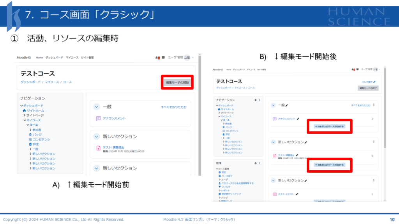Open the 一般 section three-dot menu in screenshot B

click(374, 105)
